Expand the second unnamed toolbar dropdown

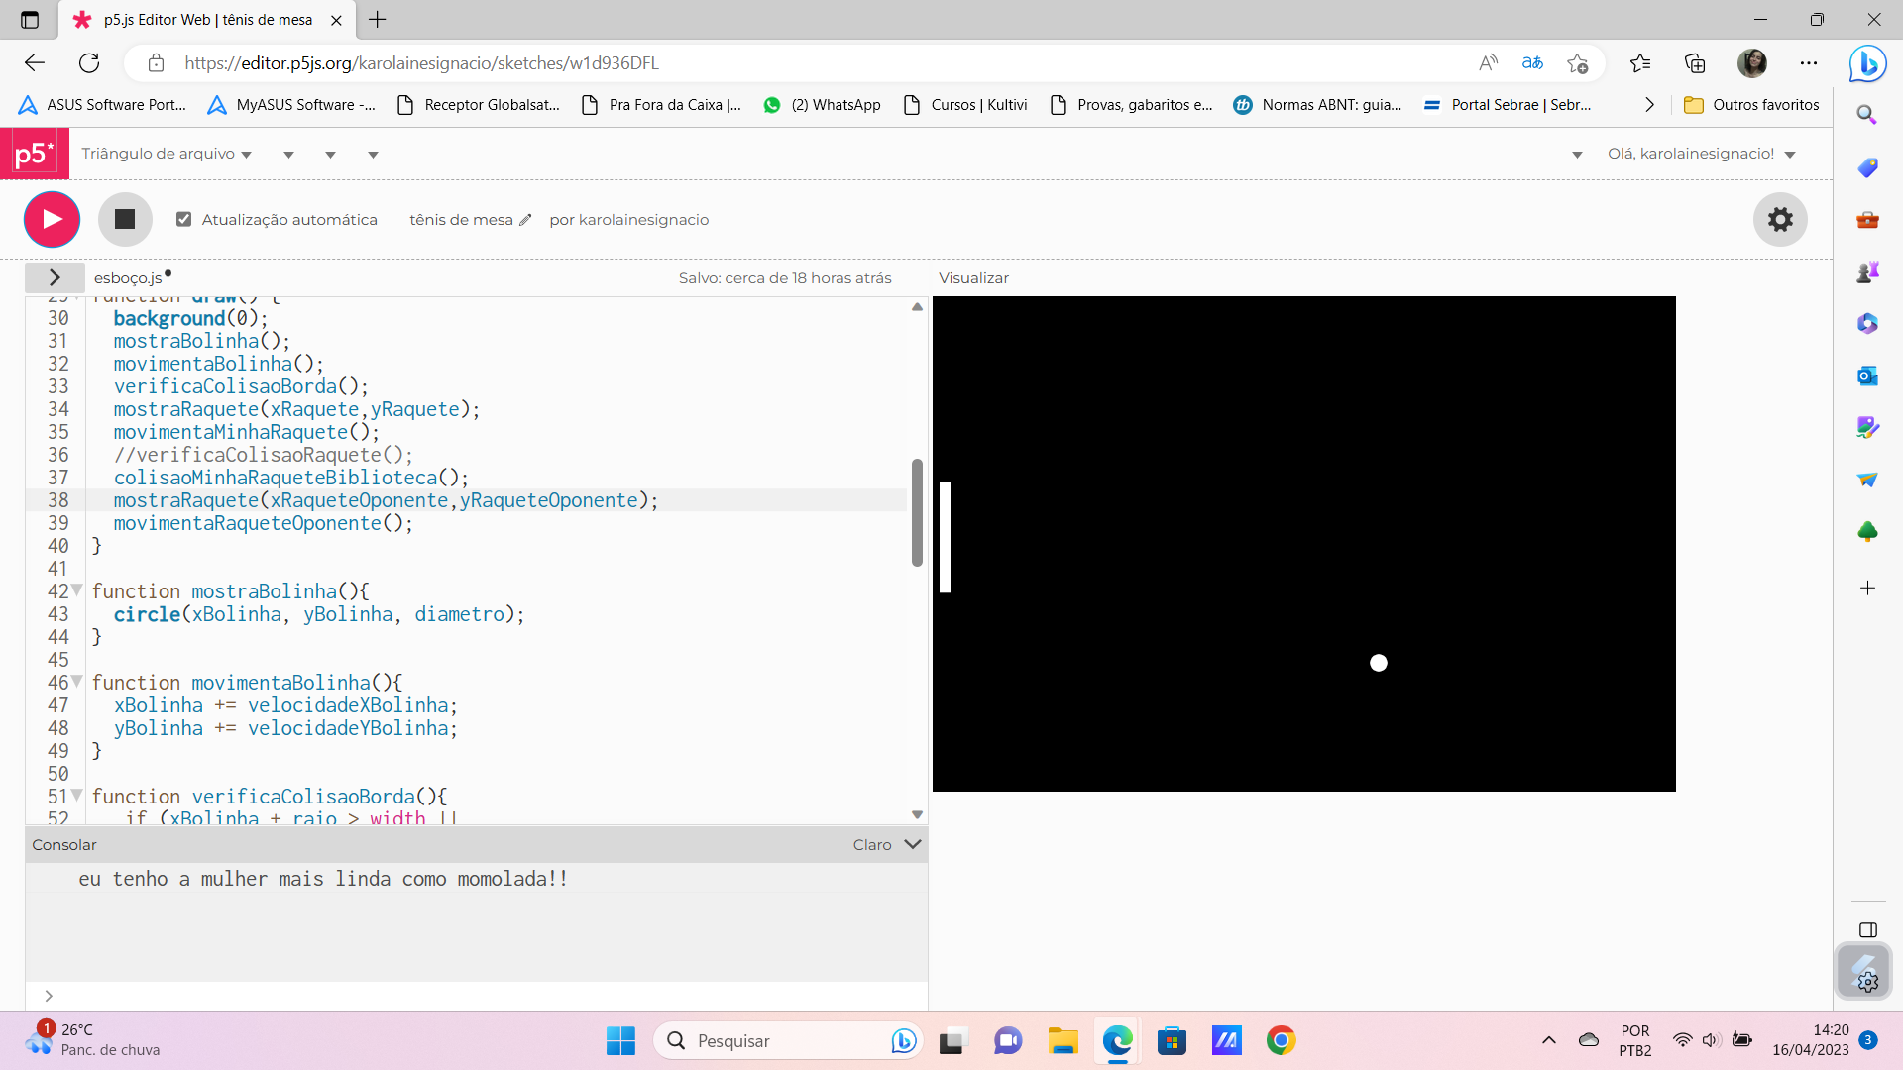tap(332, 153)
